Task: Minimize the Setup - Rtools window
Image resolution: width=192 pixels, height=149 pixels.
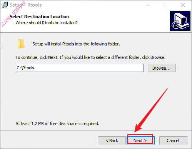Action: tap(148, 5)
